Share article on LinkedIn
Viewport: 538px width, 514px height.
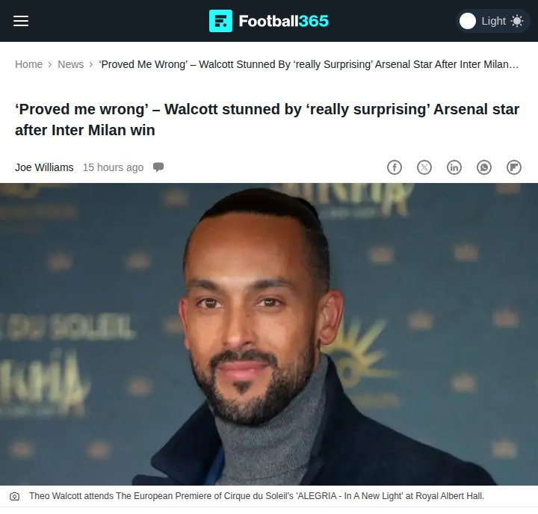(x=454, y=167)
